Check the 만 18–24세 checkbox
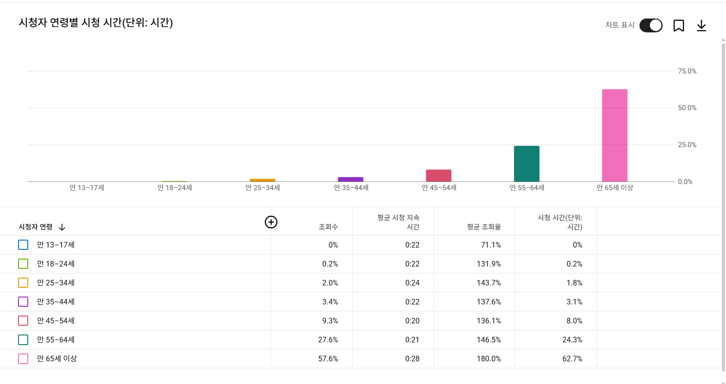This screenshot has width=726, height=384. pyautogui.click(x=23, y=264)
